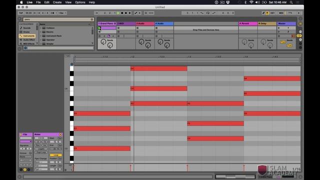Open the View menu
320x180 pixels.
68,2
